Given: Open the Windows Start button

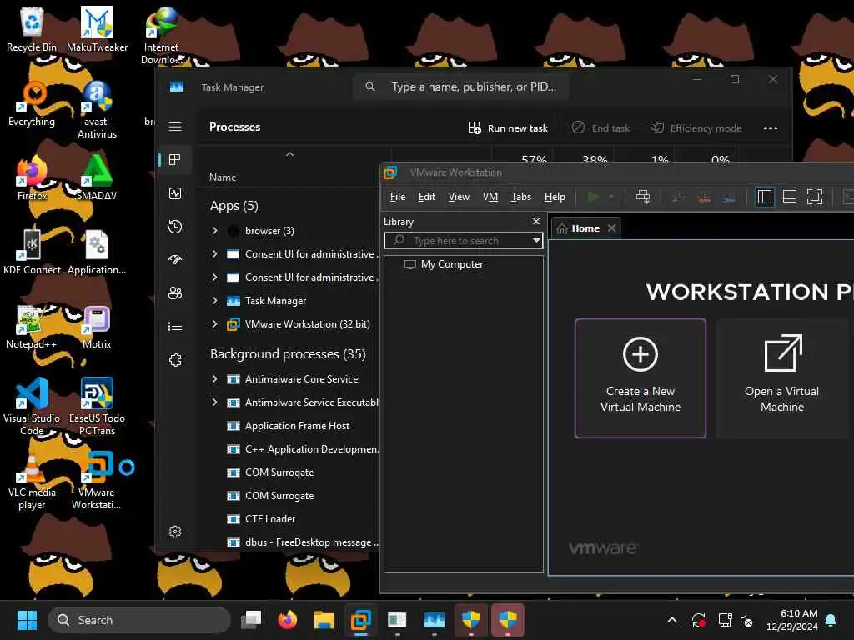Looking at the screenshot, I should [x=27, y=620].
